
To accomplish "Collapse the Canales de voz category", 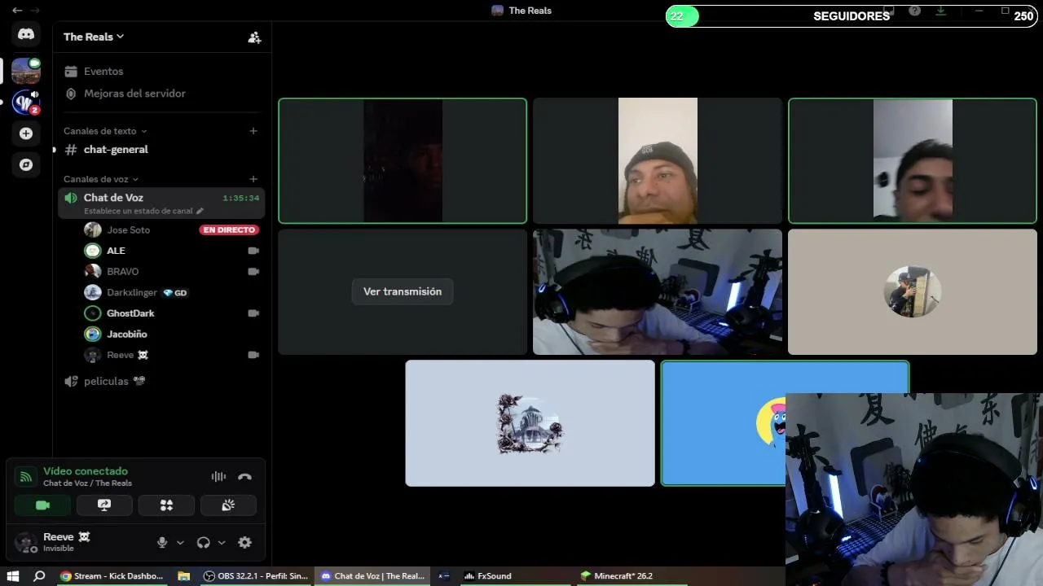I will click(x=101, y=179).
